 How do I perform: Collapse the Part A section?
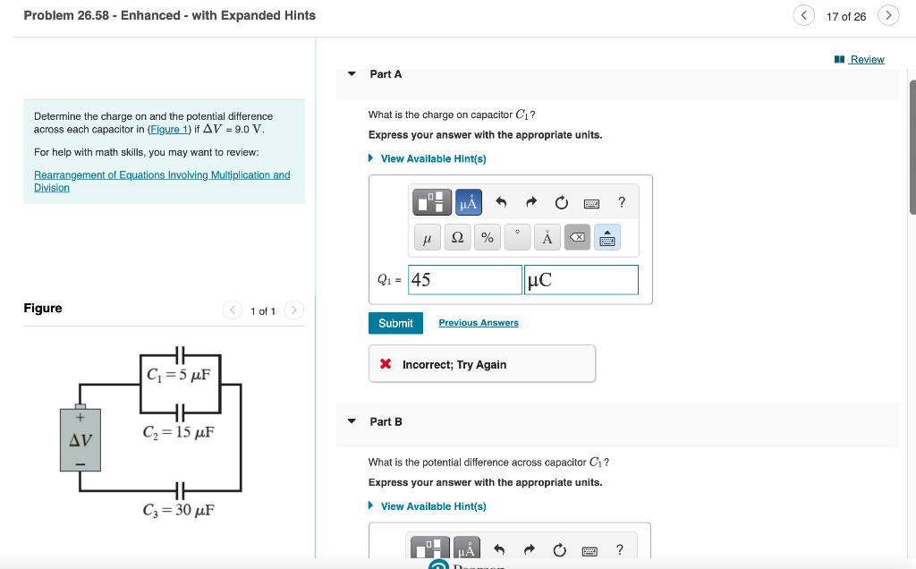pyautogui.click(x=351, y=74)
